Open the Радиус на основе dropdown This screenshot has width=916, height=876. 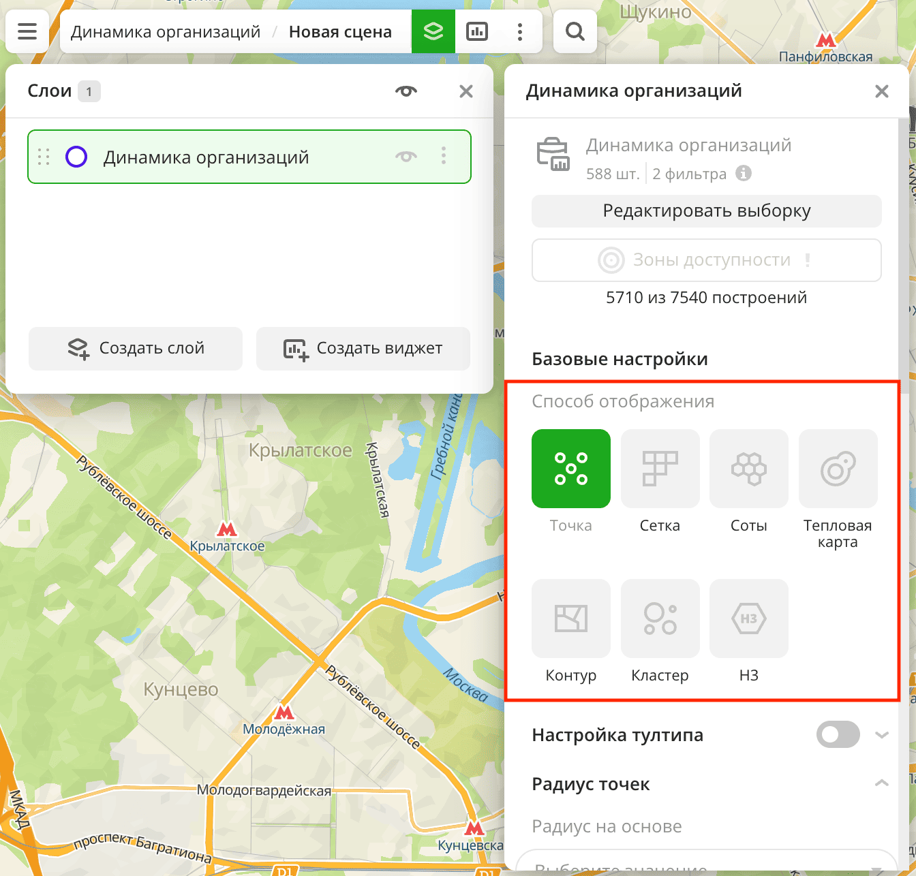706,864
